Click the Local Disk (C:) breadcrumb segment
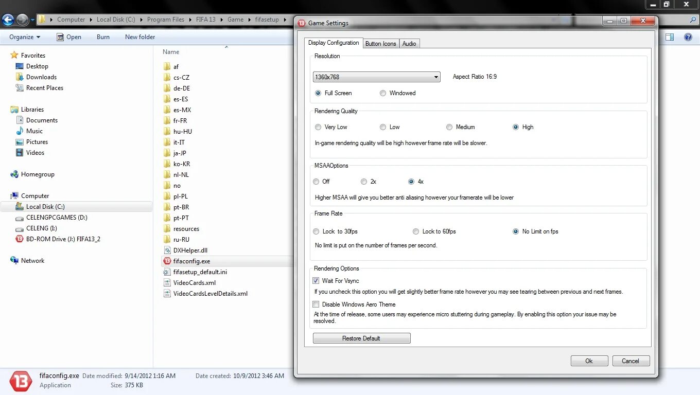Screen dimensions: 700x395 coord(116,20)
